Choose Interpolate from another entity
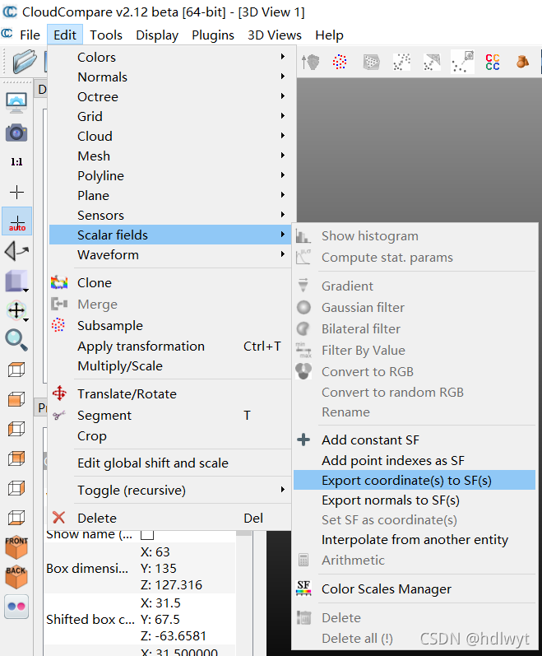 415,540
